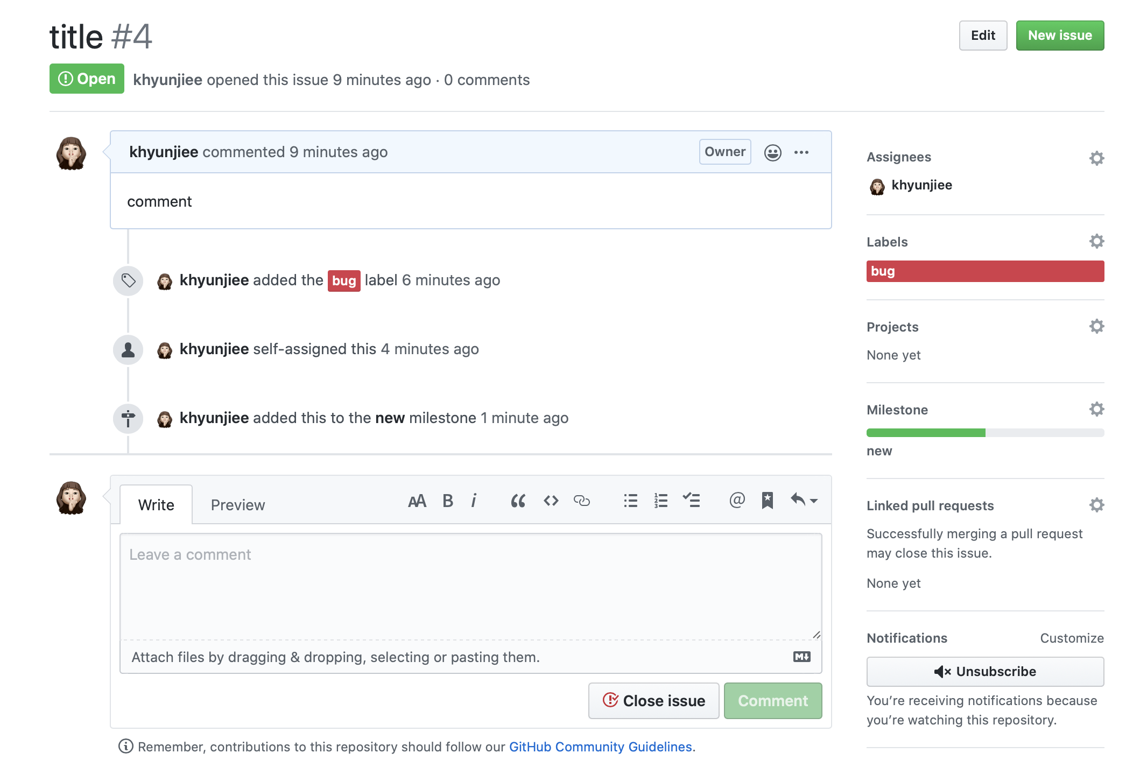
Task: Click the milestone progress bar
Action: tap(984, 433)
